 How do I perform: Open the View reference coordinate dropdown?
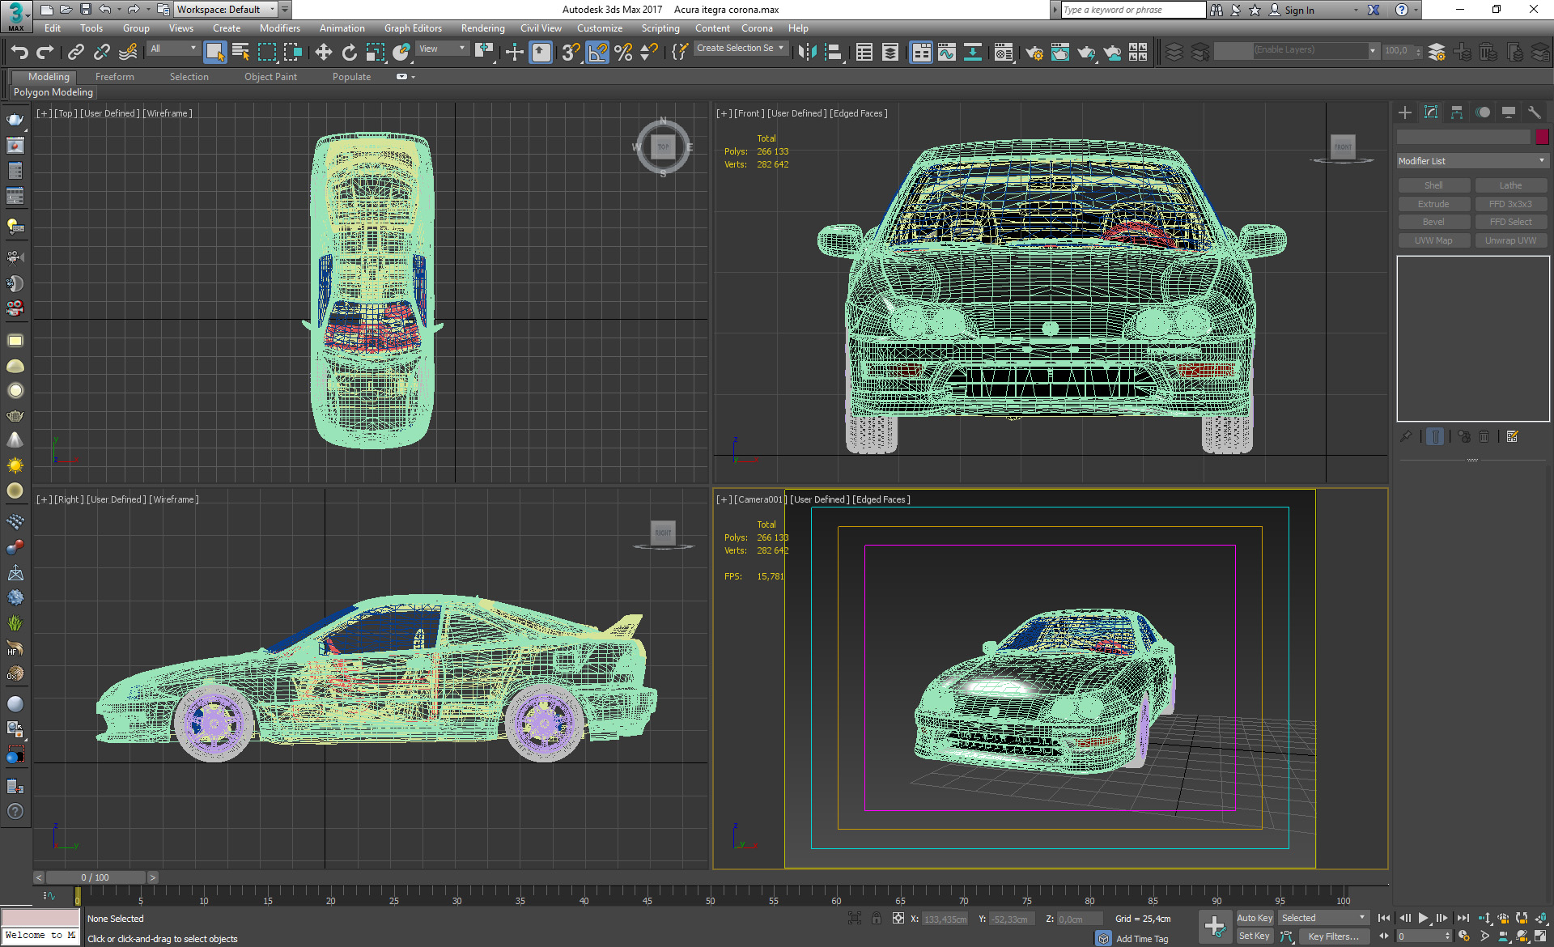tap(442, 49)
